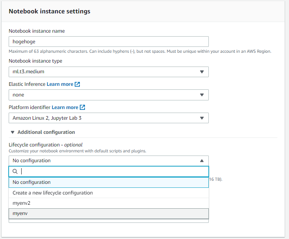The height and width of the screenshot is (239, 289).
Task: Open the Elastic Inference 'none' dropdown
Action: pos(109,95)
